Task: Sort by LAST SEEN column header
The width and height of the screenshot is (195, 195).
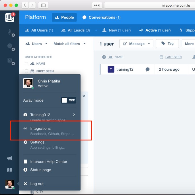Action: pyautogui.click(x=173, y=57)
